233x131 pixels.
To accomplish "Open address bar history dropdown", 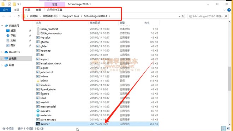I will point(179,16).
